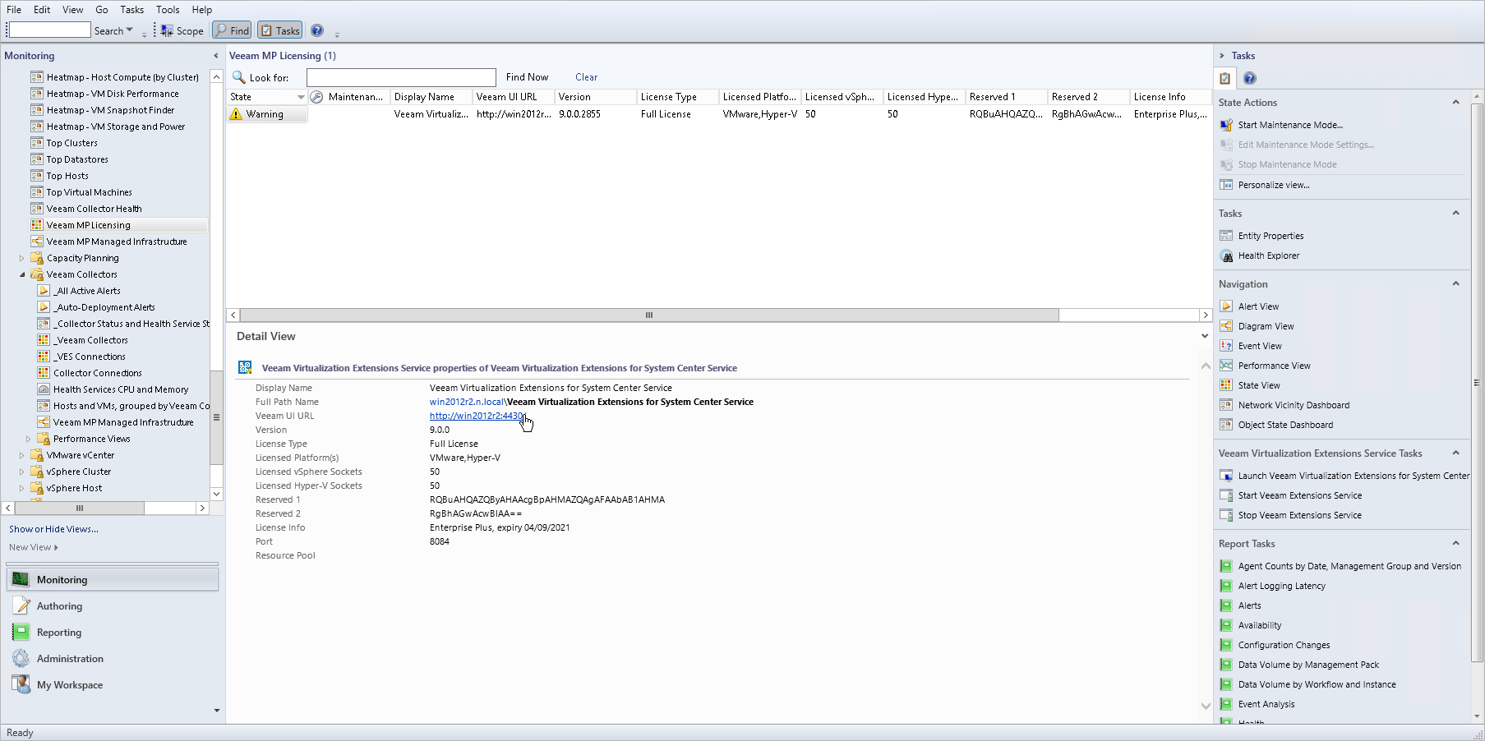Click the Alert View navigation icon
The height and width of the screenshot is (741, 1485).
click(x=1226, y=306)
